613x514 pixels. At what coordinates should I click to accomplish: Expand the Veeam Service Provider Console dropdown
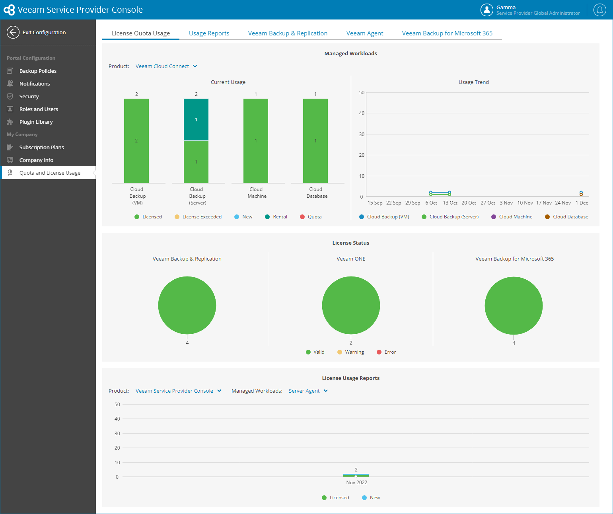(x=178, y=391)
